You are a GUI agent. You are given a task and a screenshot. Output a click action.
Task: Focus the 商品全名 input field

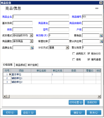[x=41, y=17]
